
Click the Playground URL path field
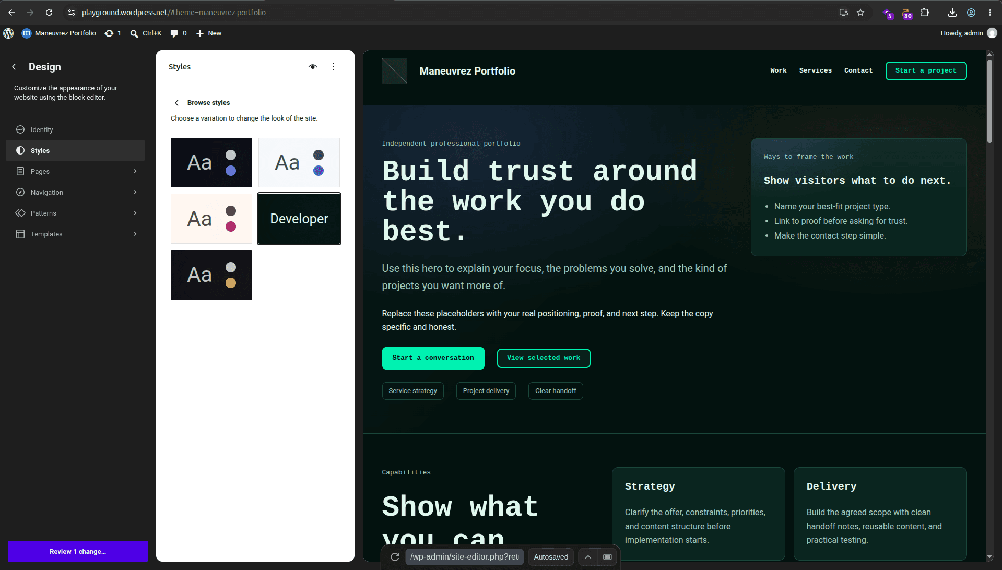pos(464,557)
